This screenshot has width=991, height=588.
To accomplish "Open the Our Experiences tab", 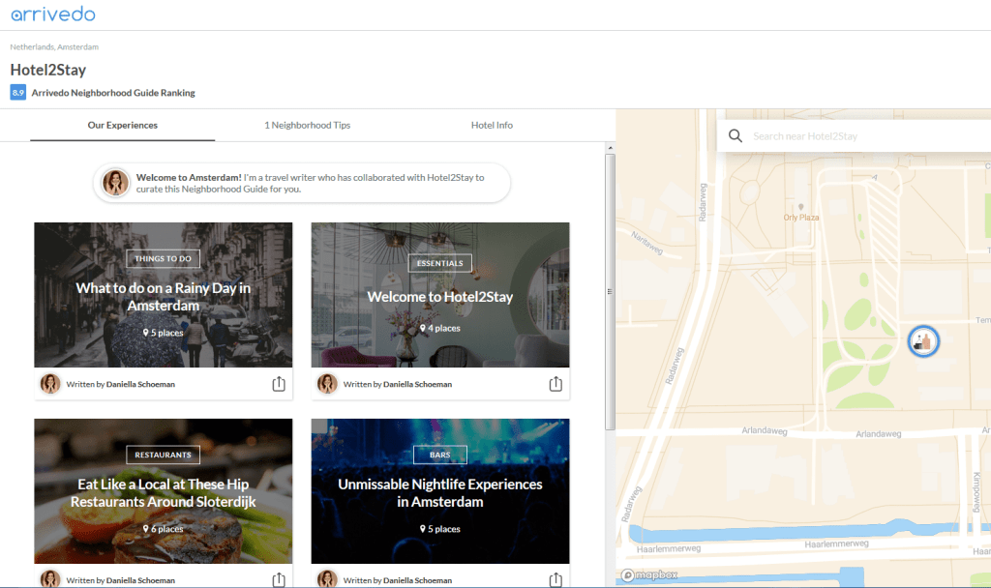I will click(123, 125).
